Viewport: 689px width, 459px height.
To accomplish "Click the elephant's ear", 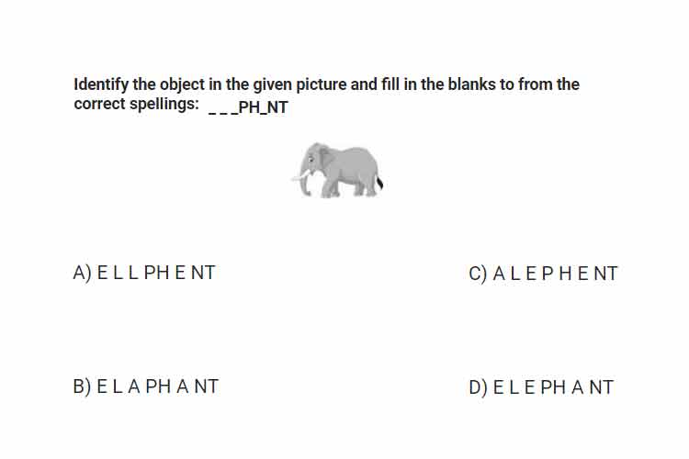I will (x=325, y=158).
